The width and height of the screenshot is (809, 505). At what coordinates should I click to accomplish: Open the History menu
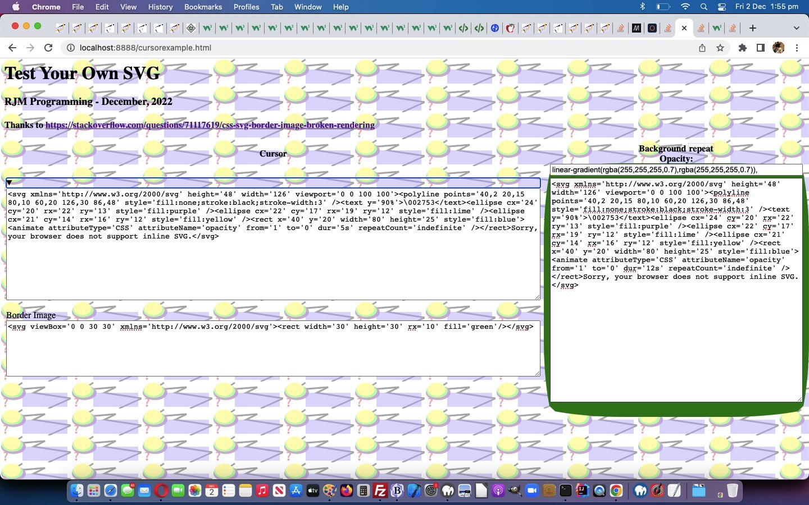point(160,7)
